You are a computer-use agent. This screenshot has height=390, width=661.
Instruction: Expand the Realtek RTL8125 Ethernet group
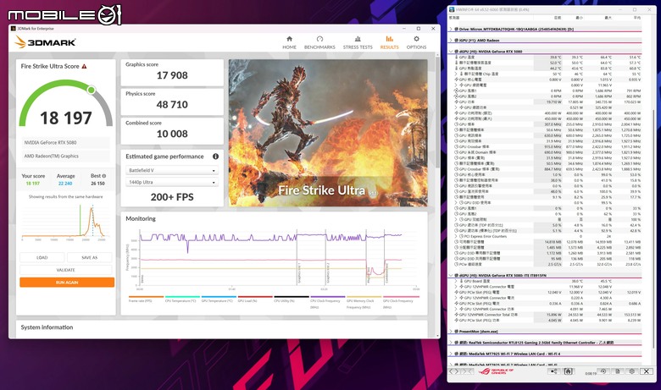click(451, 343)
